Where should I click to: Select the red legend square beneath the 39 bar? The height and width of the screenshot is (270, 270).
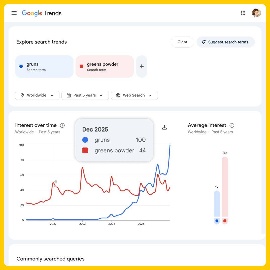(225, 221)
